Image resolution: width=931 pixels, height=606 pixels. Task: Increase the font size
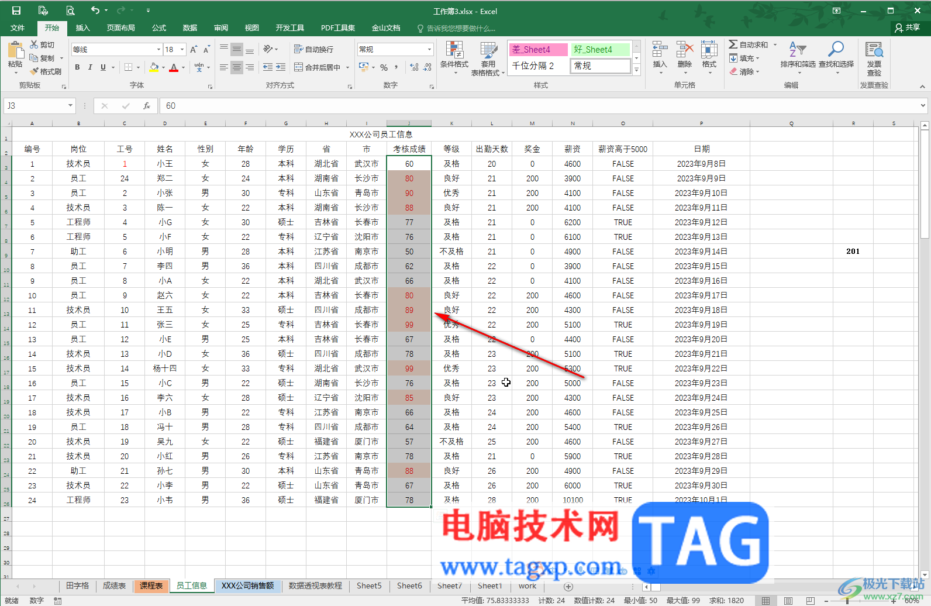coord(194,50)
